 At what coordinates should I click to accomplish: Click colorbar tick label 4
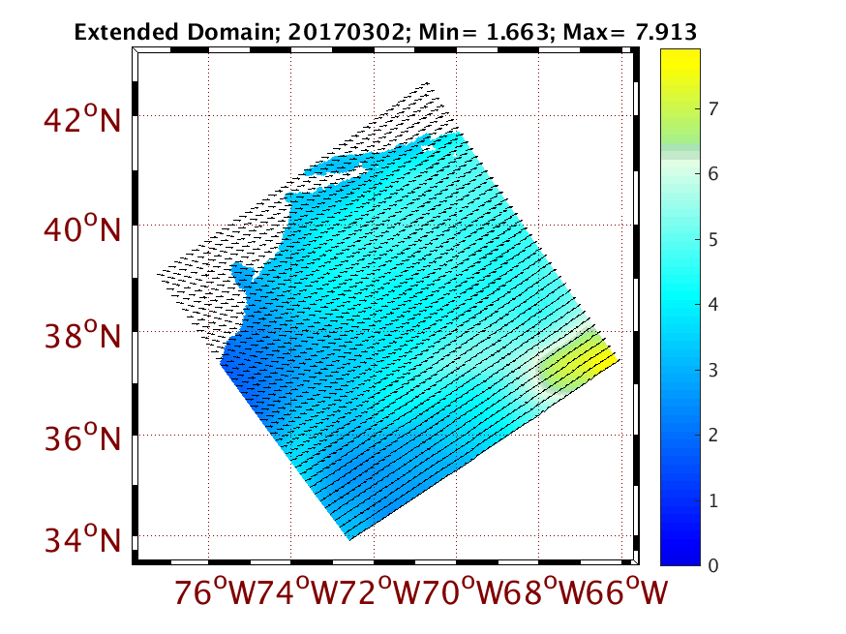pos(713,305)
